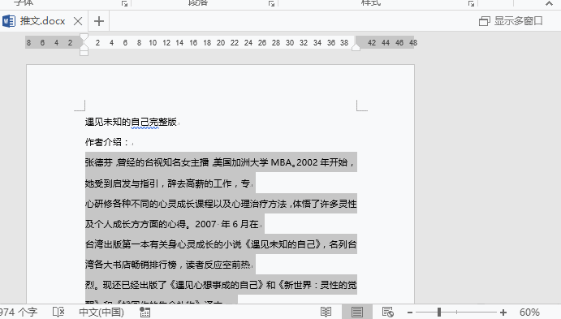Close the 推文.docx document tab

(78, 21)
